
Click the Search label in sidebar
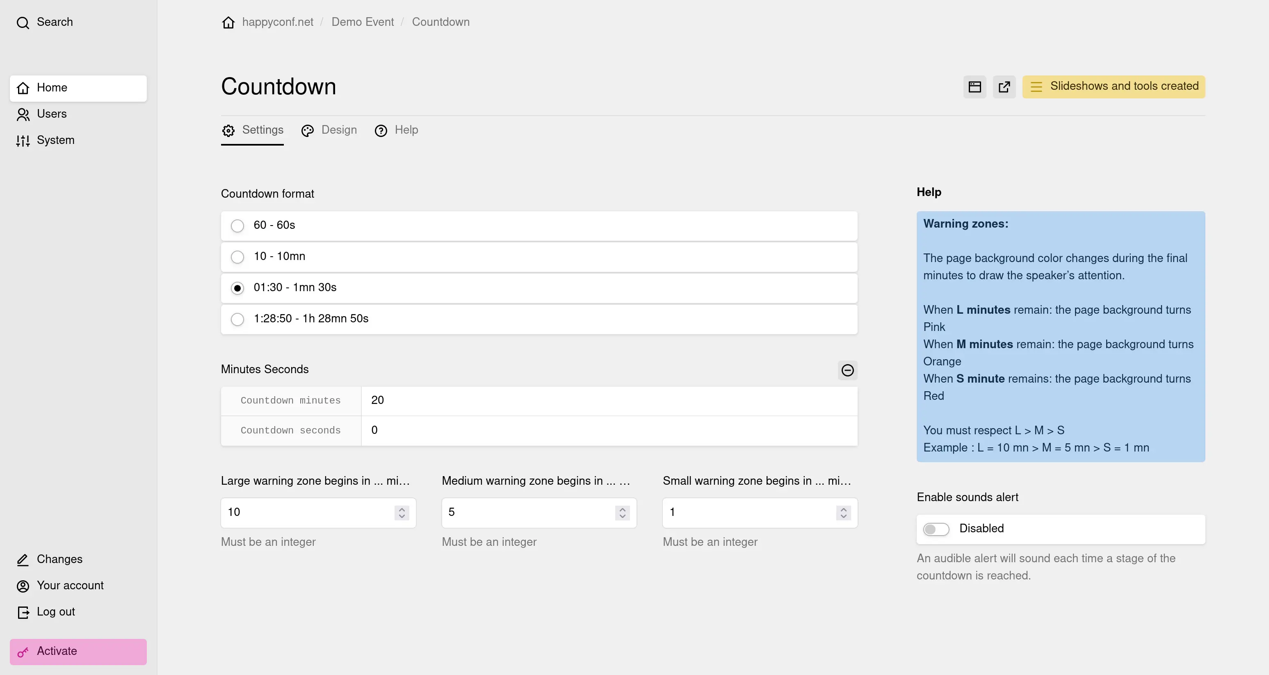(55, 22)
